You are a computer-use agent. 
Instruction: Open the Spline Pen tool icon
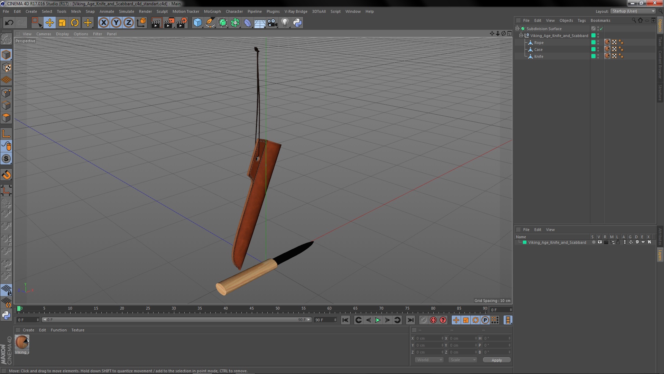click(210, 23)
